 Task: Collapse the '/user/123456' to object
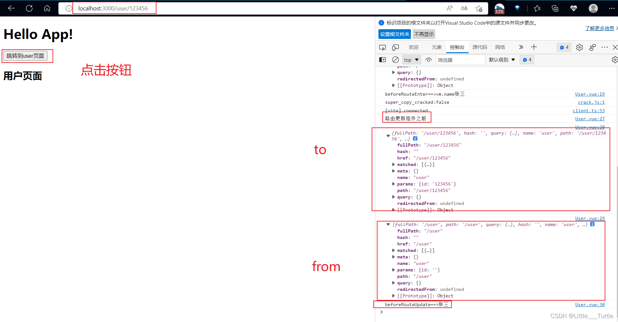click(x=388, y=136)
